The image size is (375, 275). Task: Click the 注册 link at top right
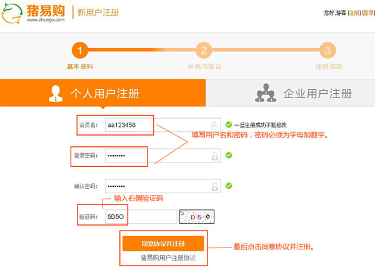[354, 12]
